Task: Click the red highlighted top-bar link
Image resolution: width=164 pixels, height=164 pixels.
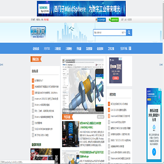Action: pyautogui.click(x=46, y=20)
